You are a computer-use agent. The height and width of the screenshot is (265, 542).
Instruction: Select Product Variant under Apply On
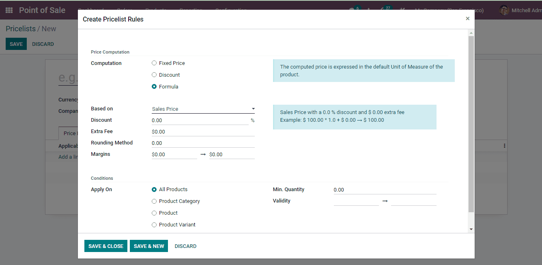point(154,225)
